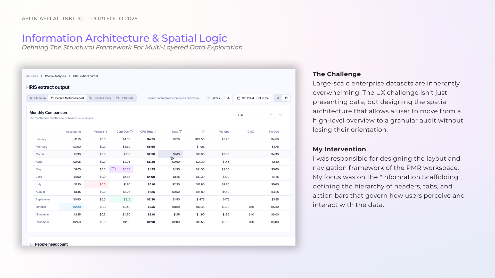This screenshot has height=278, width=495.
Task: Open the Oct 2024 date range picker
Action: (253, 98)
